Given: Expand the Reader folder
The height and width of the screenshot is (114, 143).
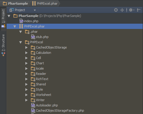Looking at the screenshot, I should pyautogui.click(x=27, y=74).
